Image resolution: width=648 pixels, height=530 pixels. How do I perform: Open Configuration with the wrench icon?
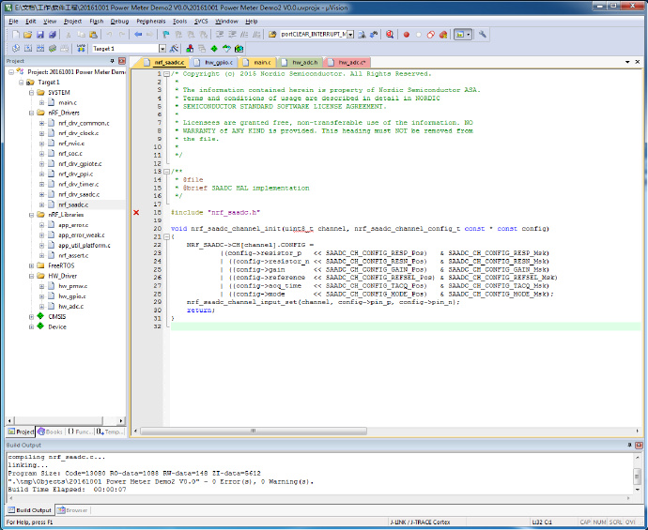click(483, 35)
